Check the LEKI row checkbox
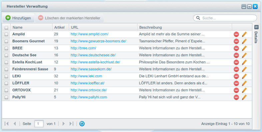This screenshot has height=132, width=262. pyautogui.click(x=6, y=77)
